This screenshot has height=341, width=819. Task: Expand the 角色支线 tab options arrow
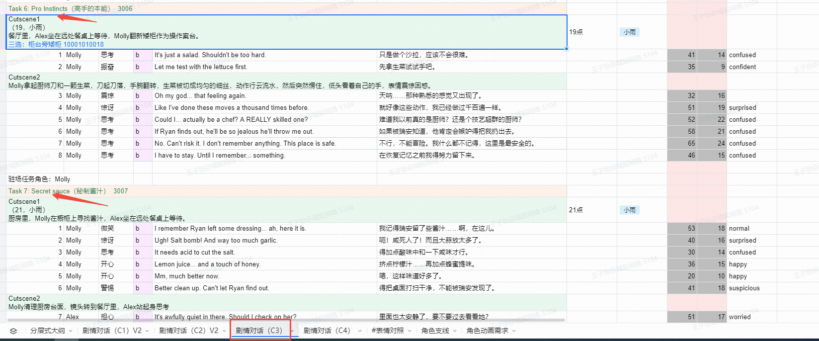click(455, 331)
